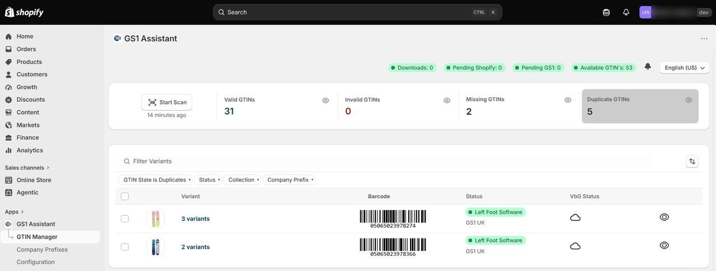This screenshot has height=271, width=716.
Task: Toggle eye icon on Missing GTINs card
Action: pos(568,100)
